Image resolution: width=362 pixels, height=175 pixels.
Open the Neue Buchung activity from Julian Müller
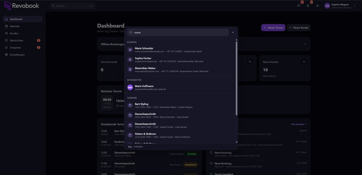258,154
